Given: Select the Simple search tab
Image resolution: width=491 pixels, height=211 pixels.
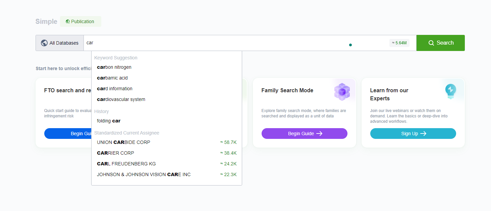Looking at the screenshot, I should pos(46,21).
